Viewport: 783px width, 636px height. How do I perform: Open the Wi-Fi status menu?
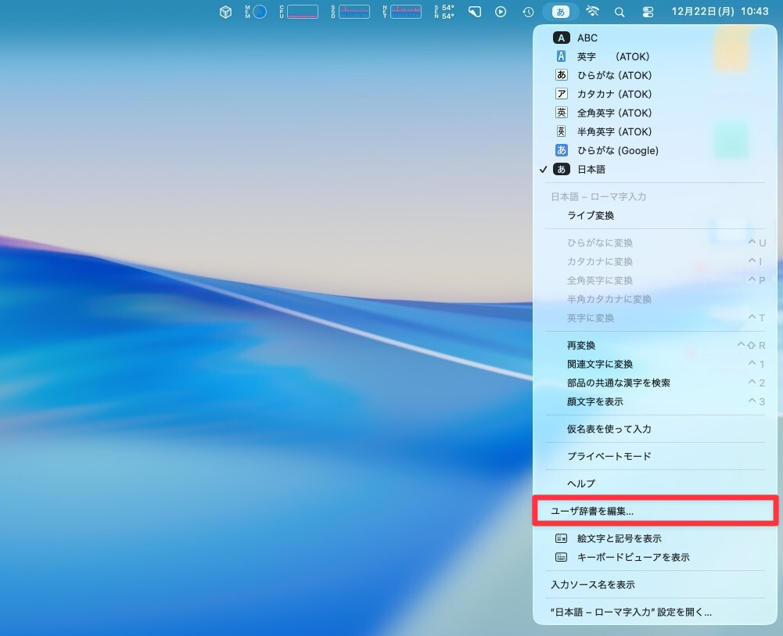coord(592,12)
